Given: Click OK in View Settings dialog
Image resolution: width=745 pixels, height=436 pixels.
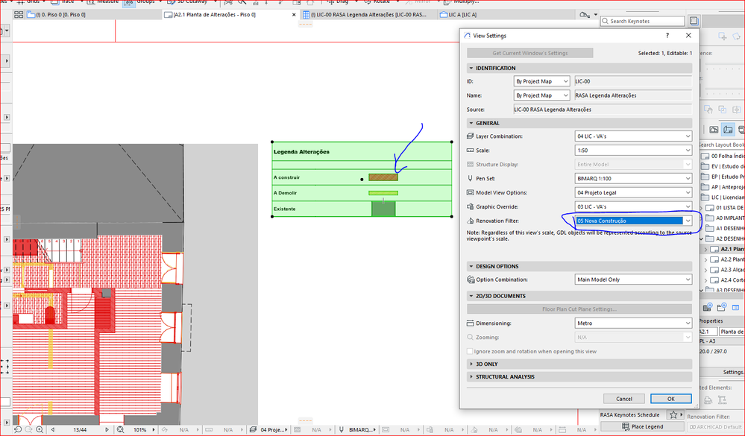Looking at the screenshot, I should tap(670, 399).
